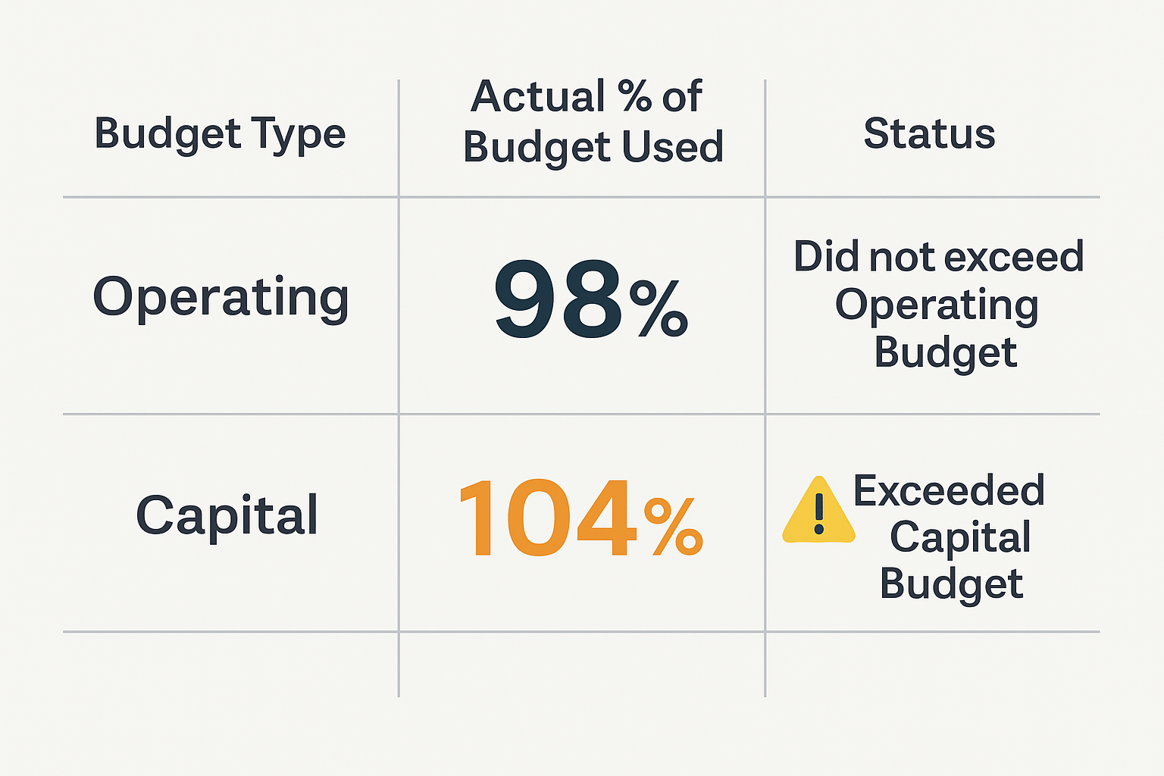Click the Actual % of Budget Used header

[x=593, y=121]
